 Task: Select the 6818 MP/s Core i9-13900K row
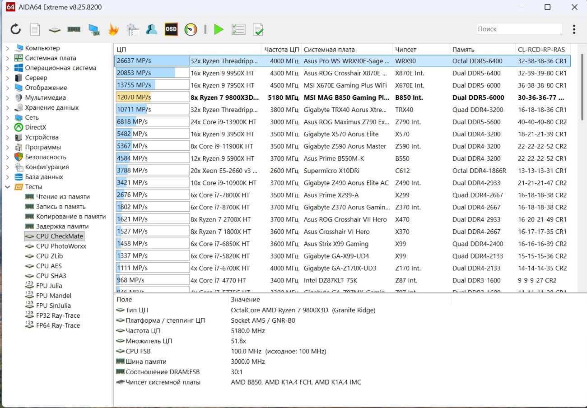[x=342, y=122]
